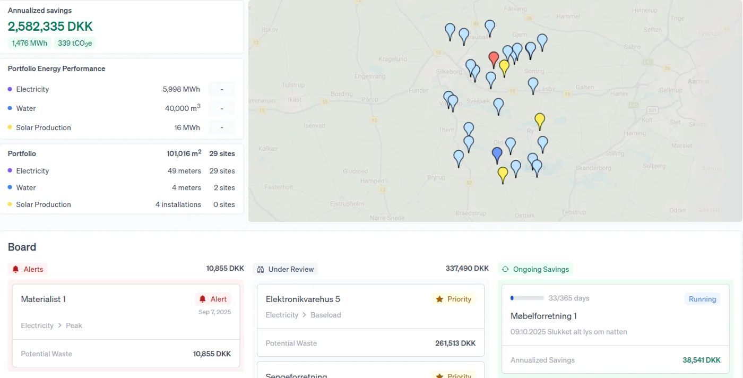Click the 261,513 DKK potential waste value
This screenshot has height=378, width=743.
pyautogui.click(x=455, y=343)
